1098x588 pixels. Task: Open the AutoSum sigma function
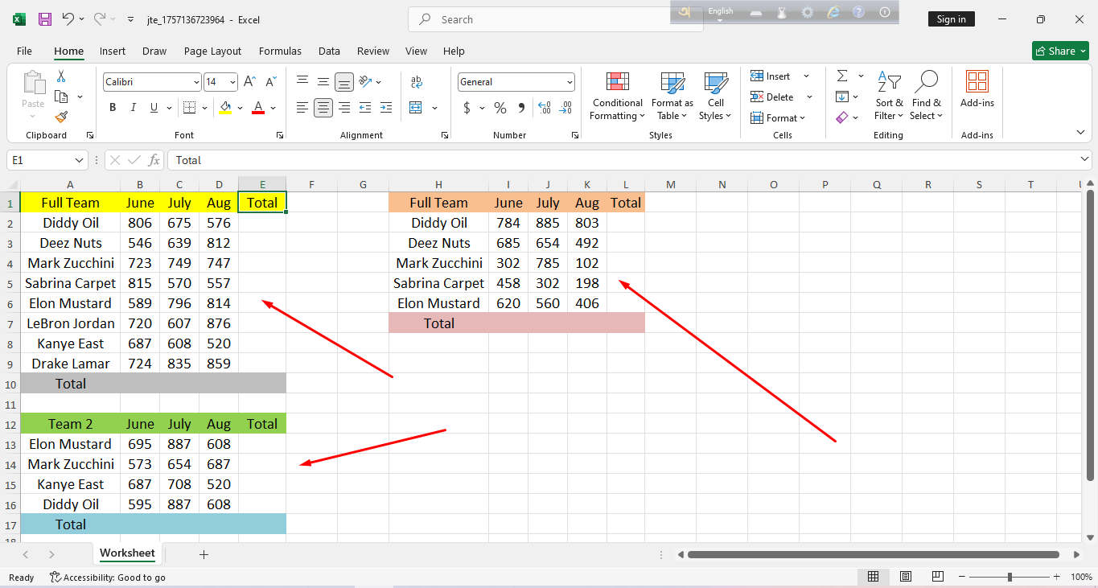[x=842, y=76]
